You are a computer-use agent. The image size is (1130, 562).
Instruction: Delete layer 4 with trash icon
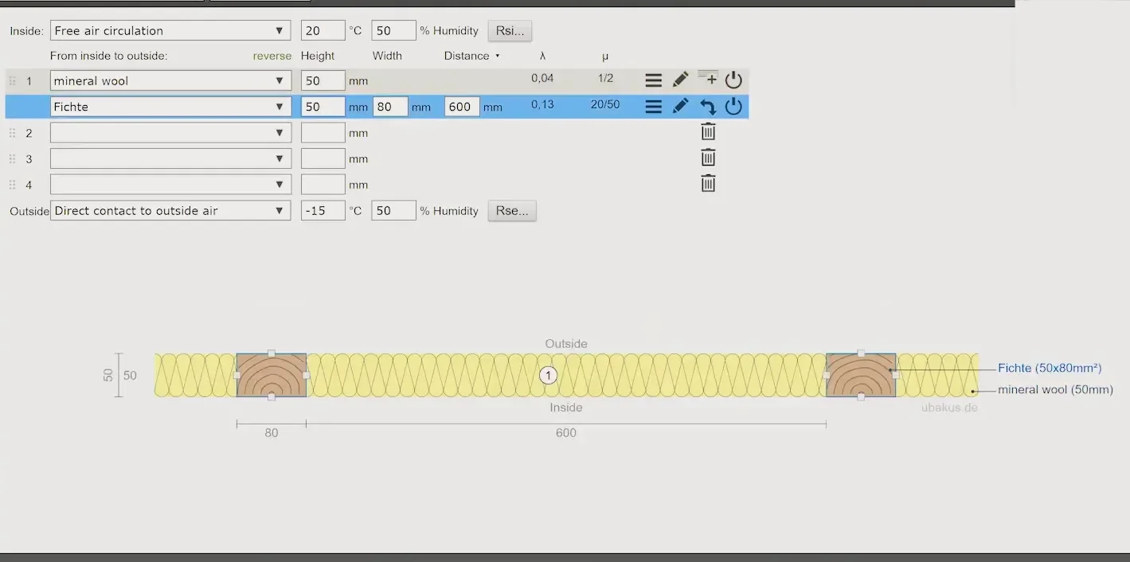(x=708, y=184)
